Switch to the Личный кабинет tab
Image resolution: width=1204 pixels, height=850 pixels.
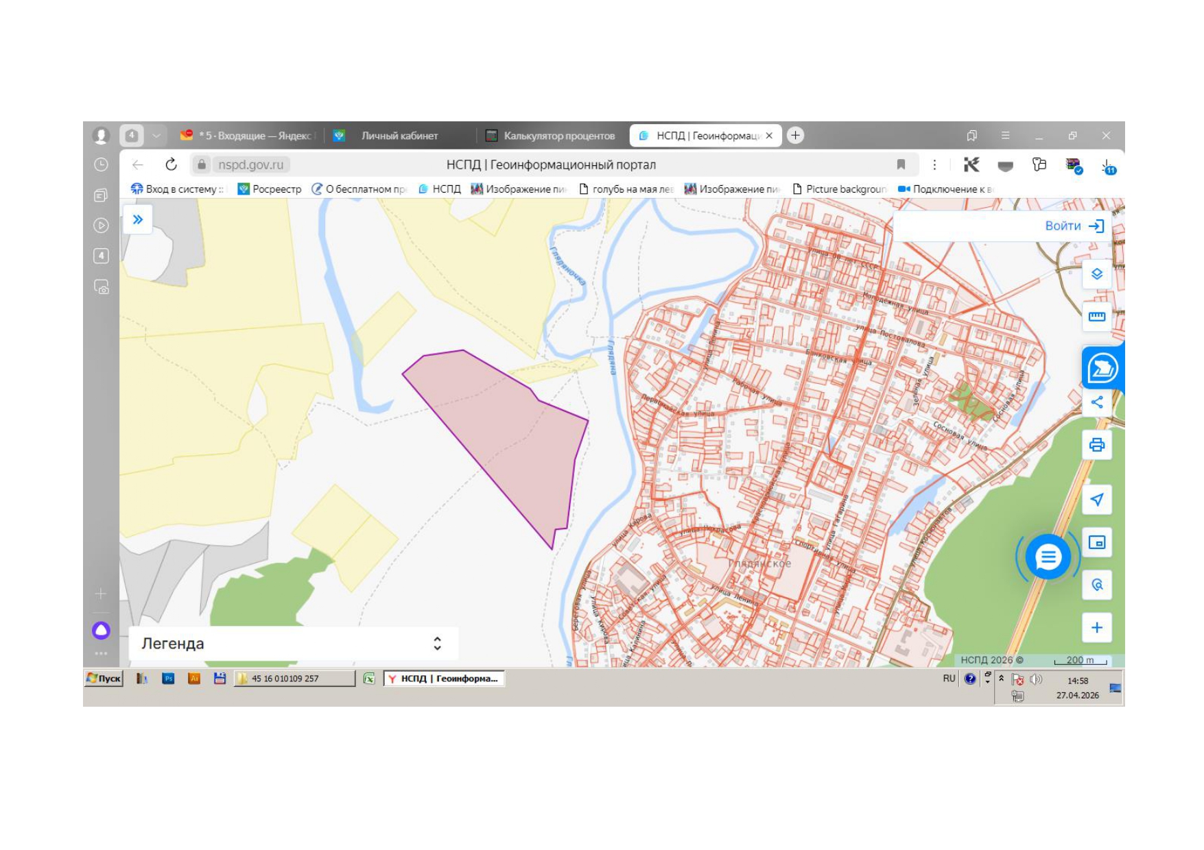click(399, 136)
